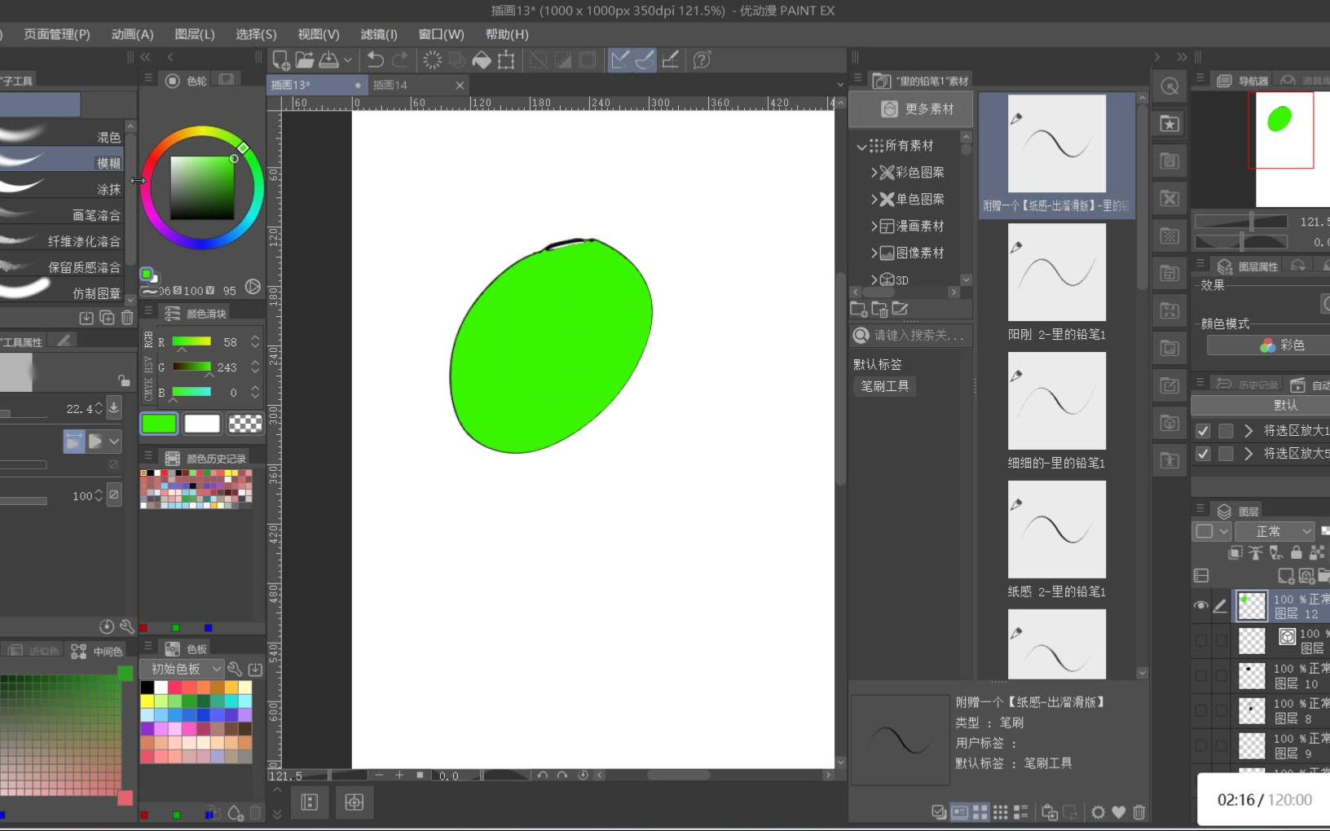Viewport: 1330px width, 831px height.
Task: Open the 初始色板 color set dropdown
Action: pos(183,669)
